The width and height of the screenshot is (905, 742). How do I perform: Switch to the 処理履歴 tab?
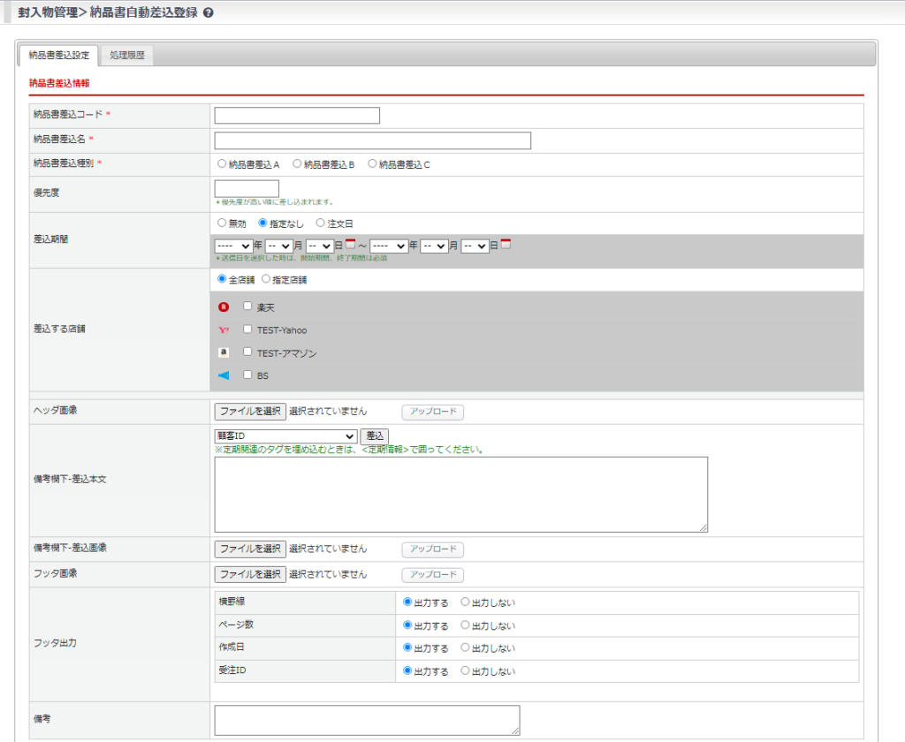click(x=127, y=56)
